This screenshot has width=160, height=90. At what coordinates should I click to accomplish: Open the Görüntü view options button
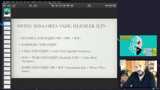coord(4,5)
